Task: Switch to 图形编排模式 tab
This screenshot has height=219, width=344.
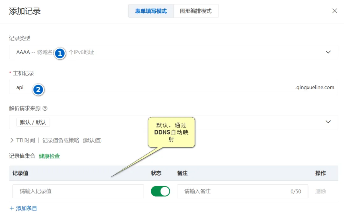Action: tap(196, 11)
